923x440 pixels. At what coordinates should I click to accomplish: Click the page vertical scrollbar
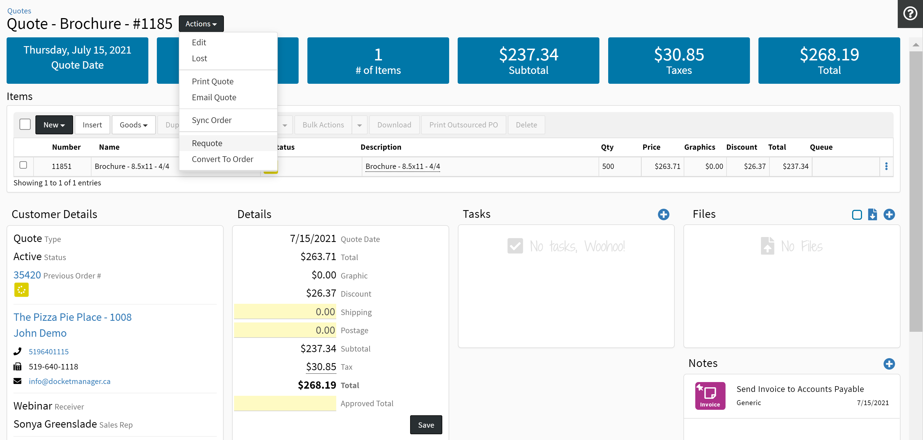(x=916, y=191)
